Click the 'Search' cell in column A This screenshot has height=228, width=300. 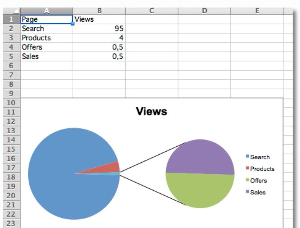point(46,29)
